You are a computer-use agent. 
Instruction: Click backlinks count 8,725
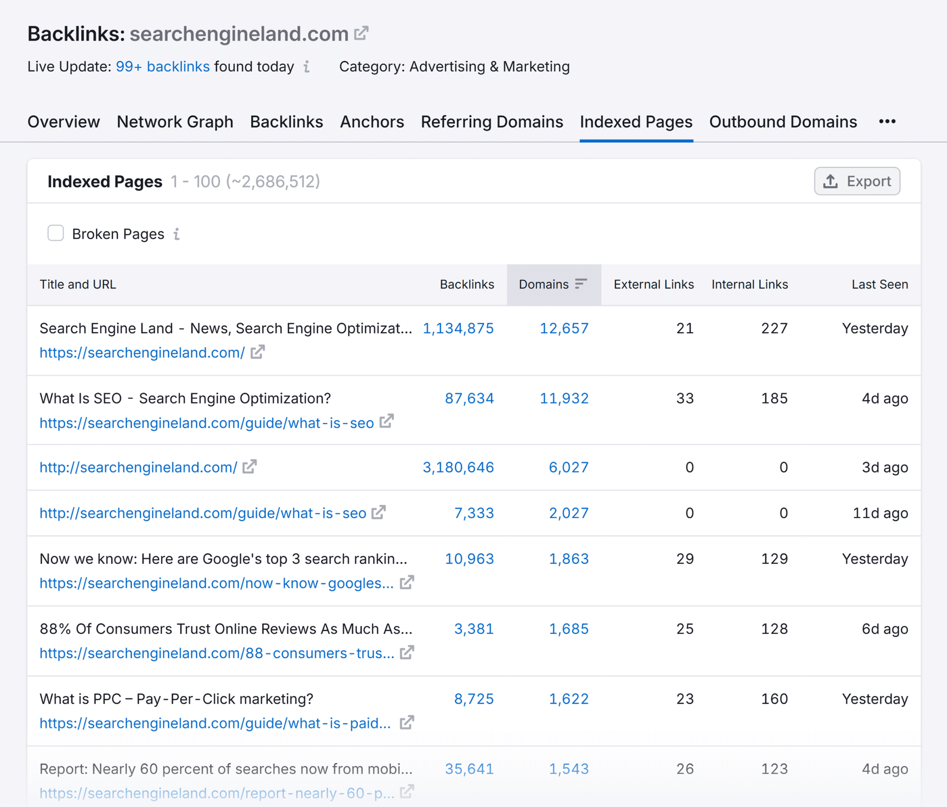[474, 699]
